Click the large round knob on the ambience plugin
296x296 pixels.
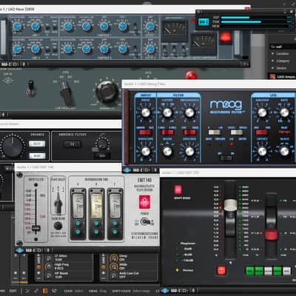[x=12, y=146]
